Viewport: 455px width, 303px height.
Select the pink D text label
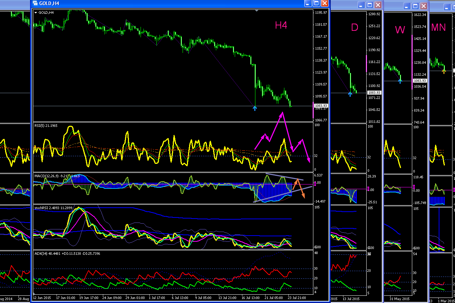355,27
